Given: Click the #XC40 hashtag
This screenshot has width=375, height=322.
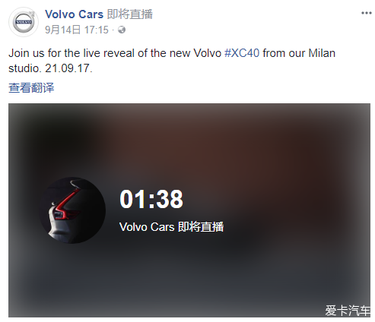Looking at the screenshot, I should [242, 53].
